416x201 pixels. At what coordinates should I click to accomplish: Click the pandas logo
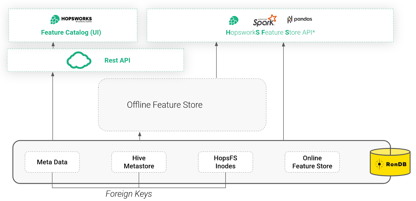(300, 19)
